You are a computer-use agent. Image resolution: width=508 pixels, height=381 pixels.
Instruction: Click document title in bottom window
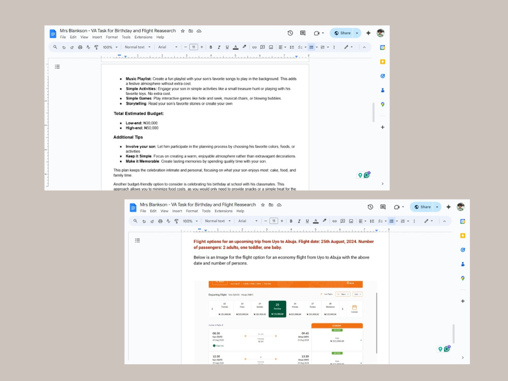click(198, 205)
